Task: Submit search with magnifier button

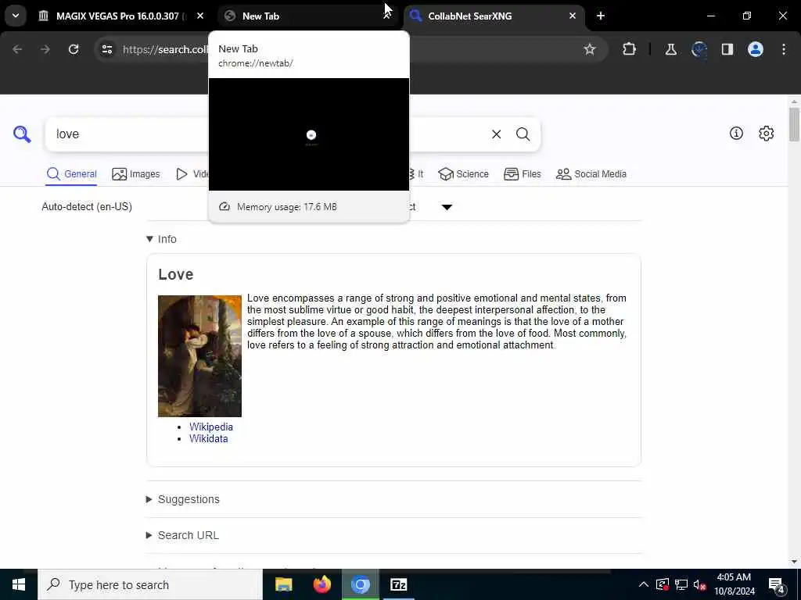Action: [523, 134]
